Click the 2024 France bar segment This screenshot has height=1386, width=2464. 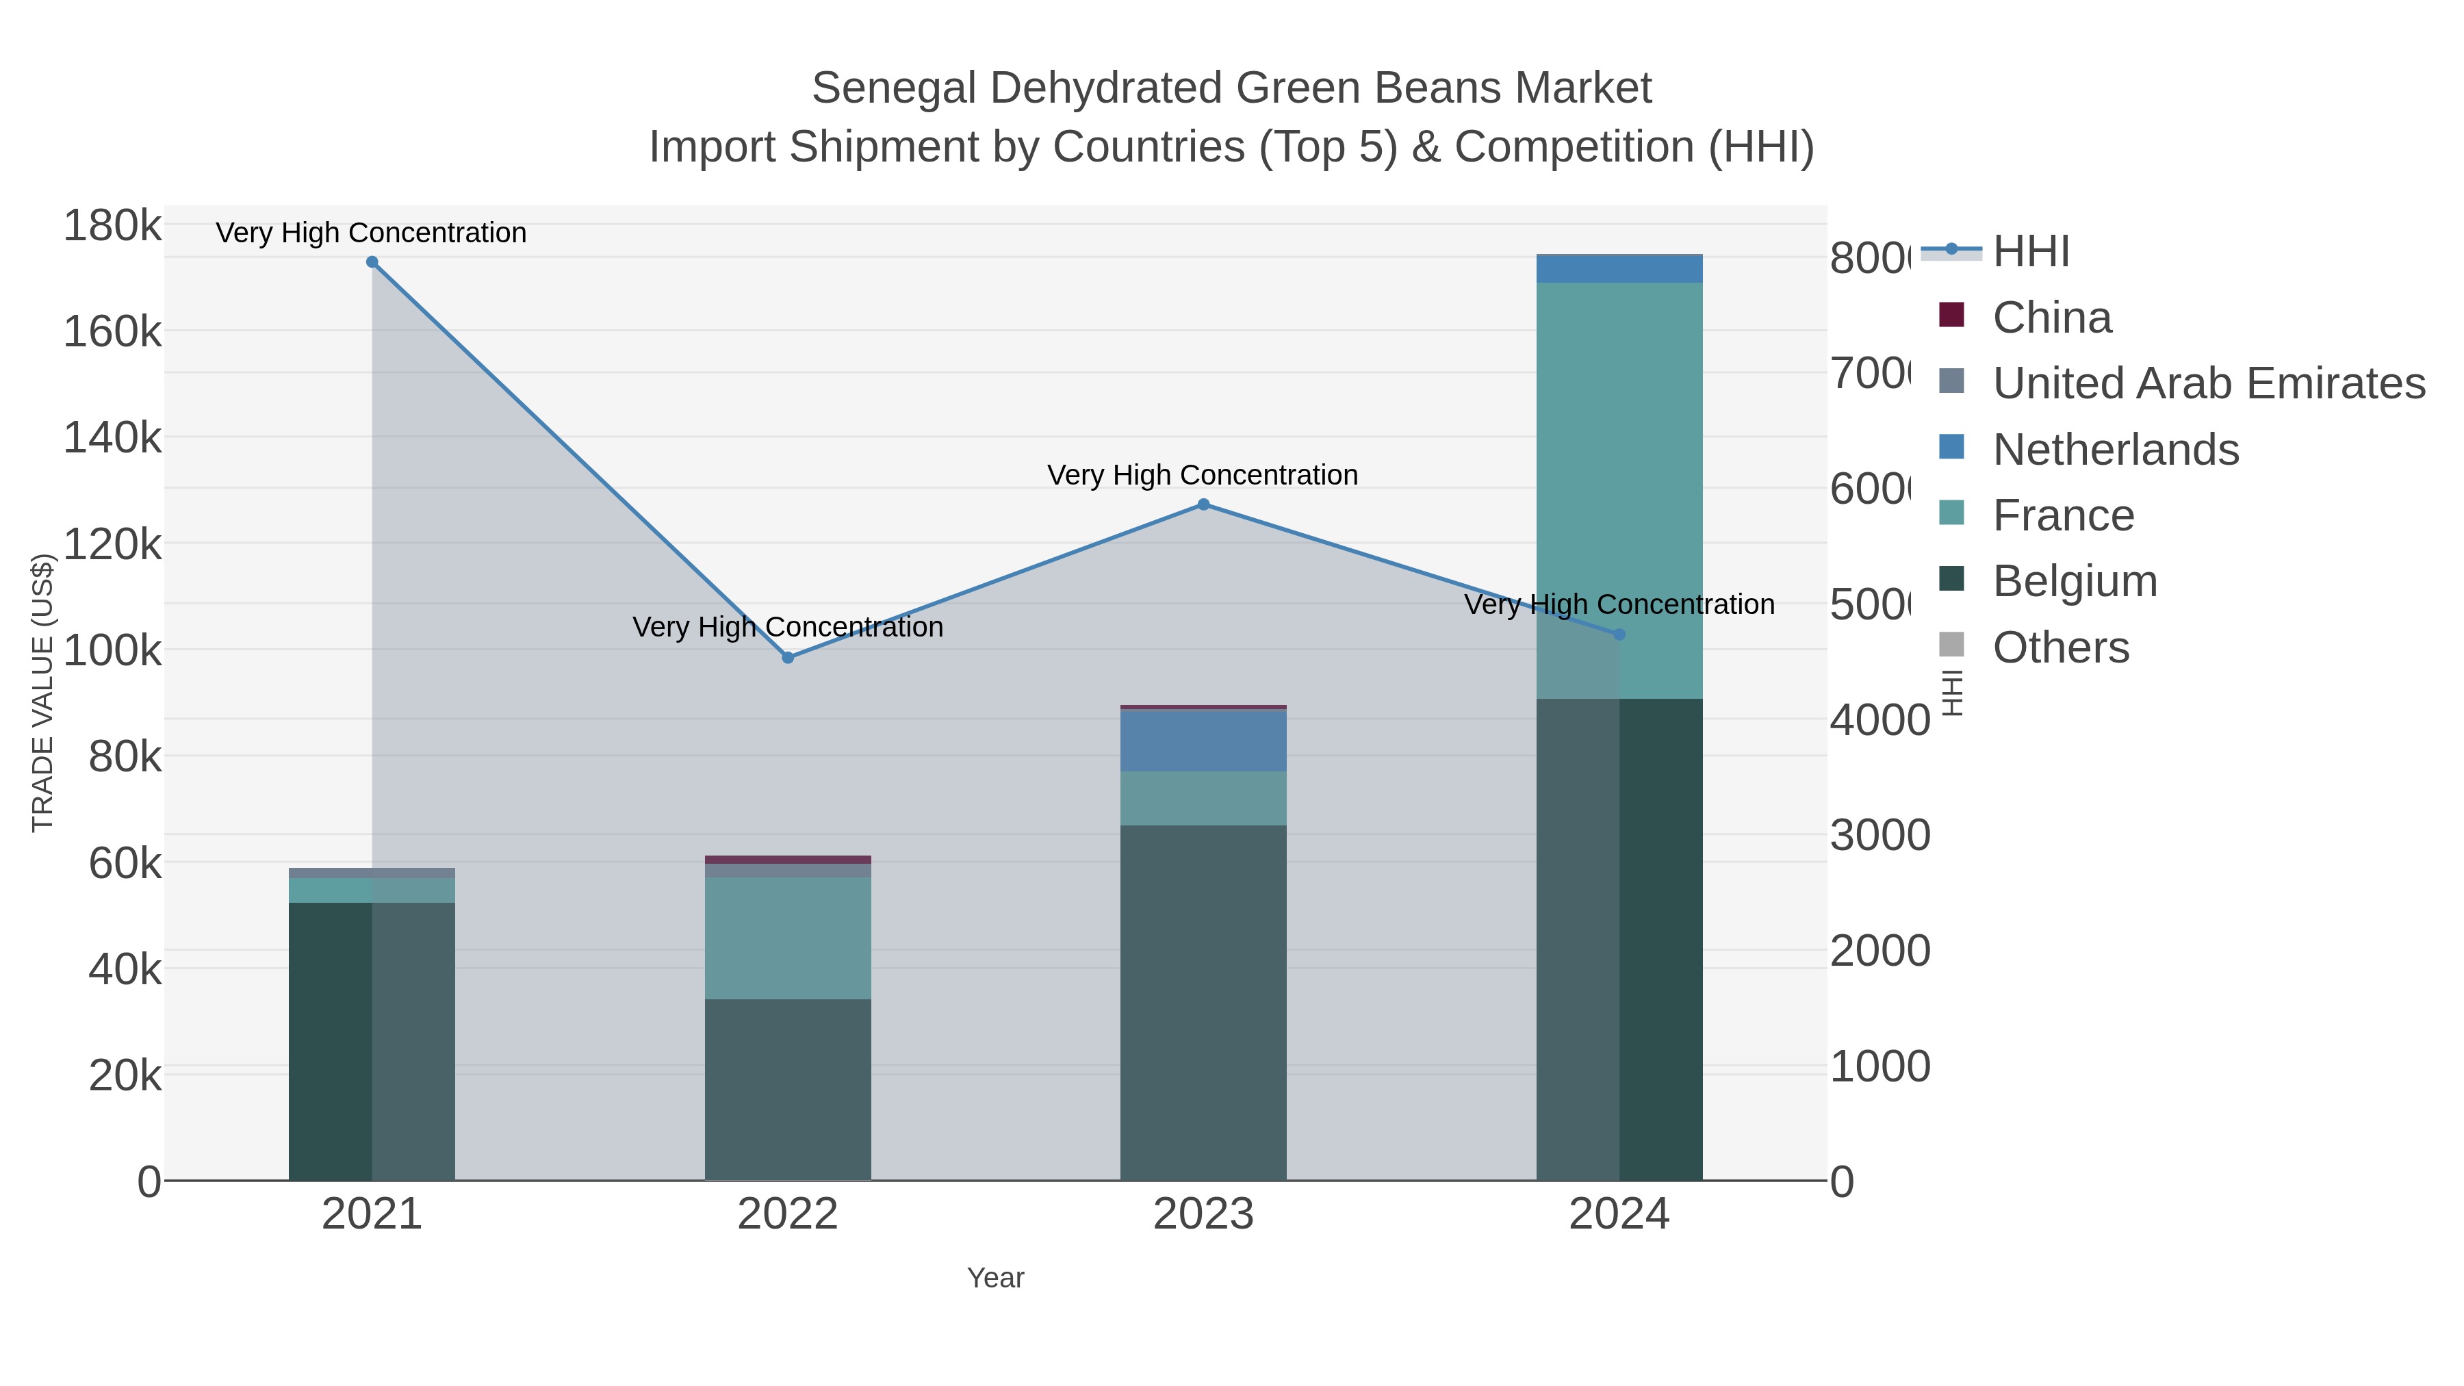(1619, 491)
